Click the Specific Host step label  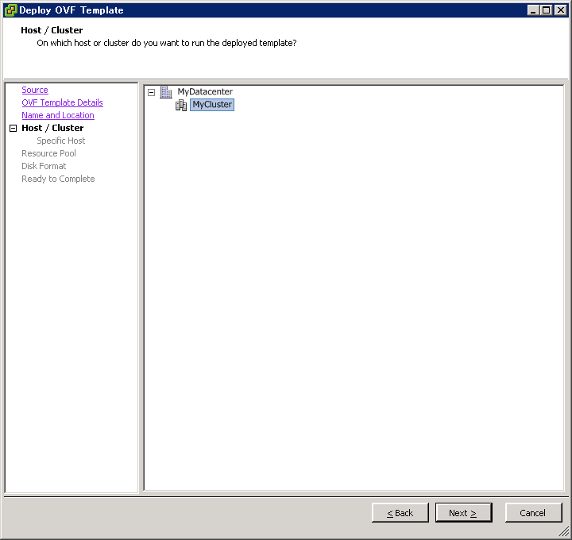(61, 141)
